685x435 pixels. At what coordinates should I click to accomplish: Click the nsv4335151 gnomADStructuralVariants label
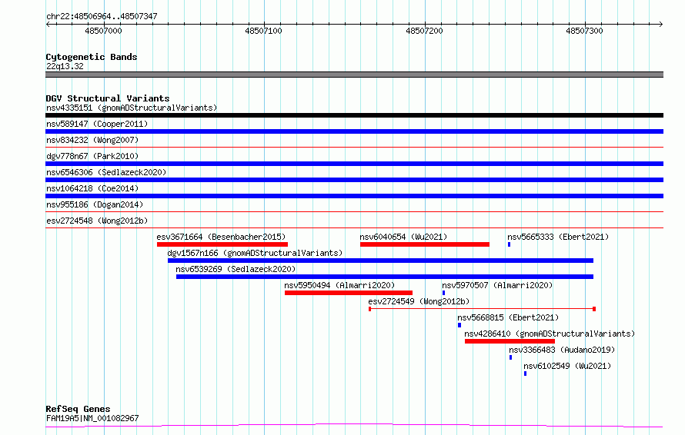(x=132, y=108)
